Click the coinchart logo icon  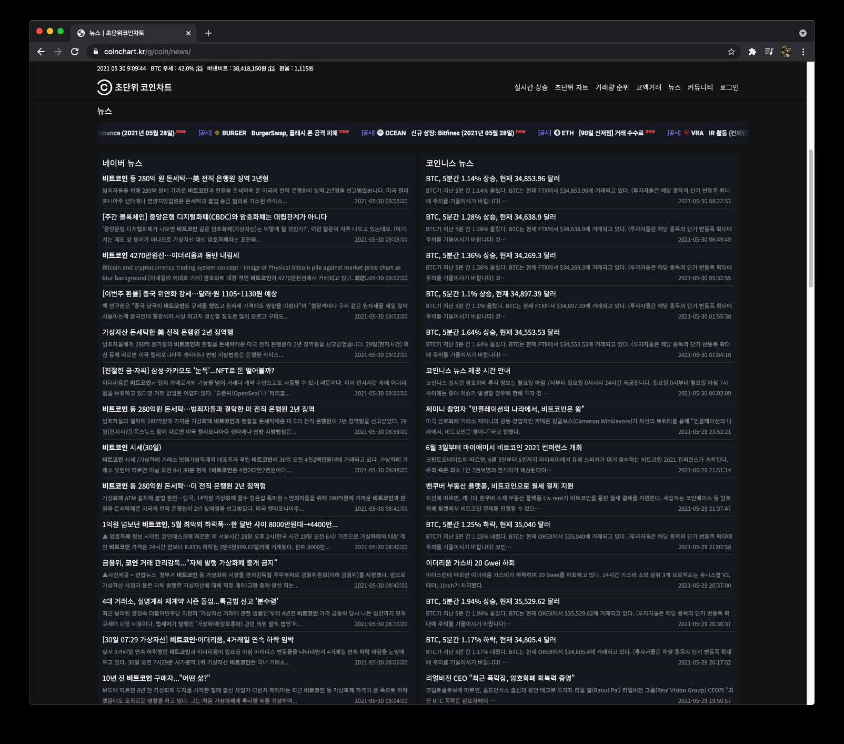pyautogui.click(x=104, y=87)
